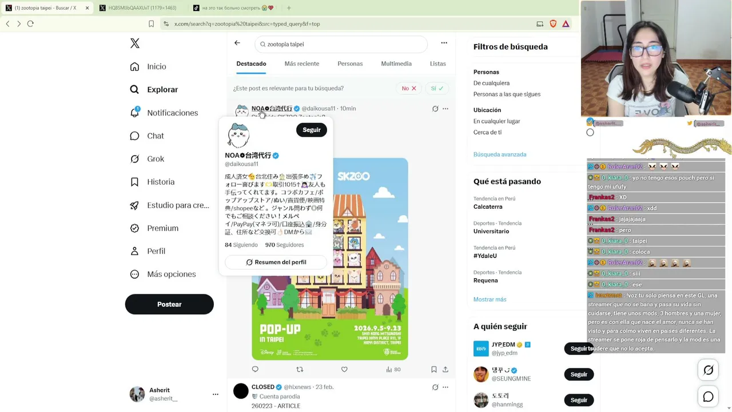Open more options on NOA's post
Image resolution: width=732 pixels, height=412 pixels.
point(445,109)
